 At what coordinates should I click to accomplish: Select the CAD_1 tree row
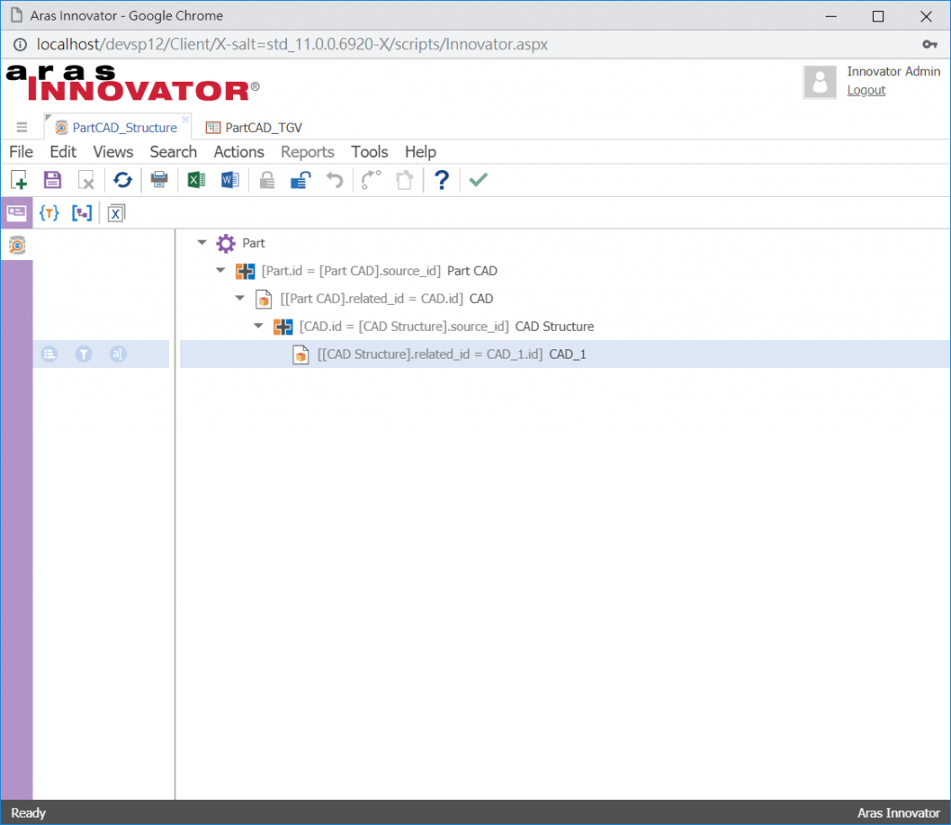(x=565, y=354)
